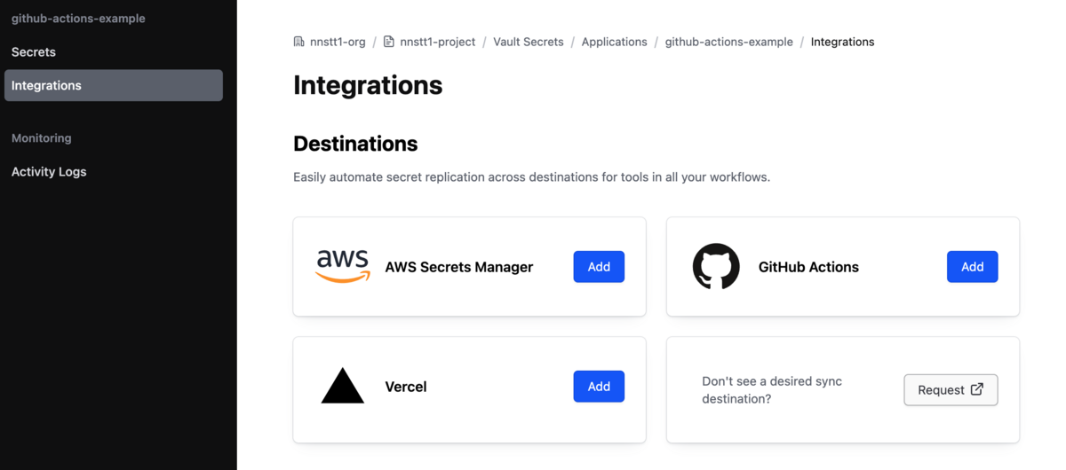The height and width of the screenshot is (470, 1066).
Task: Click the Vercel triangle logo
Action: [x=343, y=387]
